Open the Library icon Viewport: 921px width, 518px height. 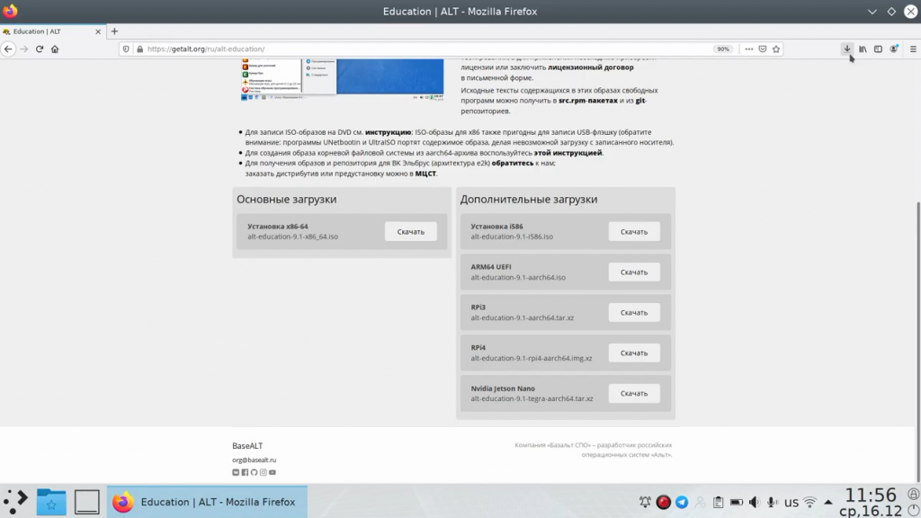point(863,49)
